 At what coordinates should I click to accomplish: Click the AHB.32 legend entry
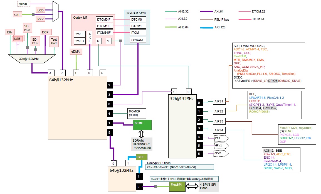point(177,11)
